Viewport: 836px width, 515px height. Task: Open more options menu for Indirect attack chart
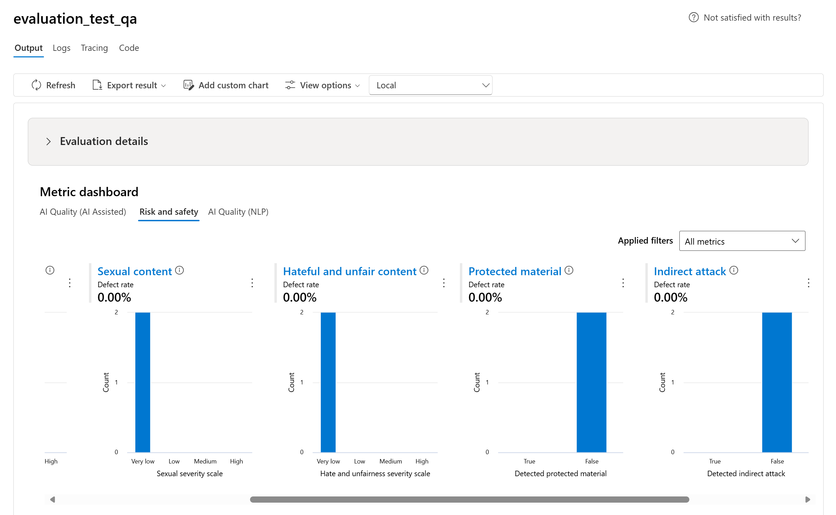click(x=809, y=283)
